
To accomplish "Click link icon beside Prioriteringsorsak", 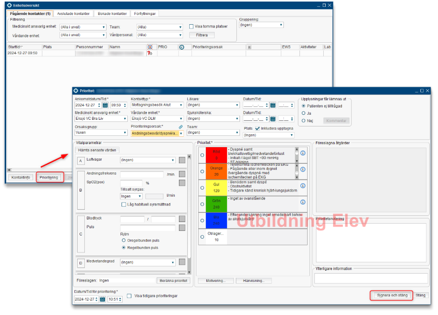I will tap(181, 127).
